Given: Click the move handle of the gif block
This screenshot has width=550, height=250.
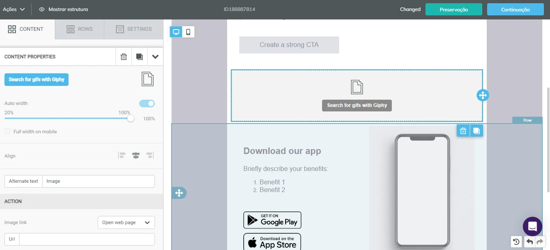Looking at the screenshot, I should [x=483, y=95].
